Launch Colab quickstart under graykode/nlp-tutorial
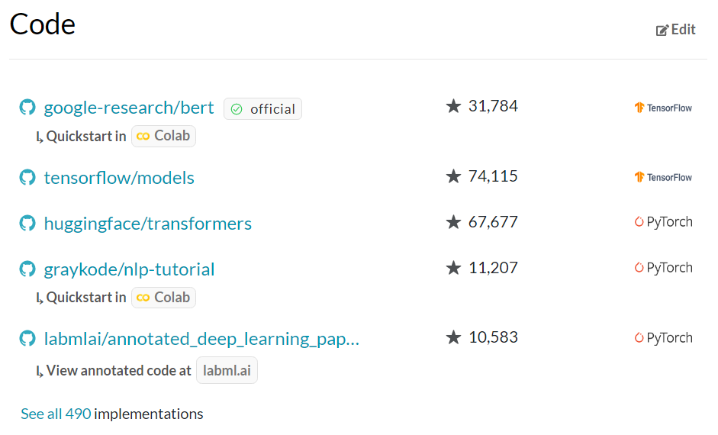Viewport: 718px width, 435px height. pos(164,297)
